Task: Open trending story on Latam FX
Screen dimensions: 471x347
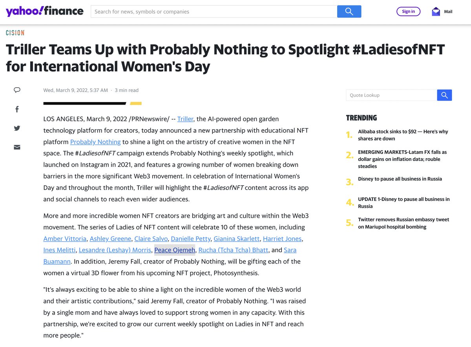Action: [x=402, y=159]
